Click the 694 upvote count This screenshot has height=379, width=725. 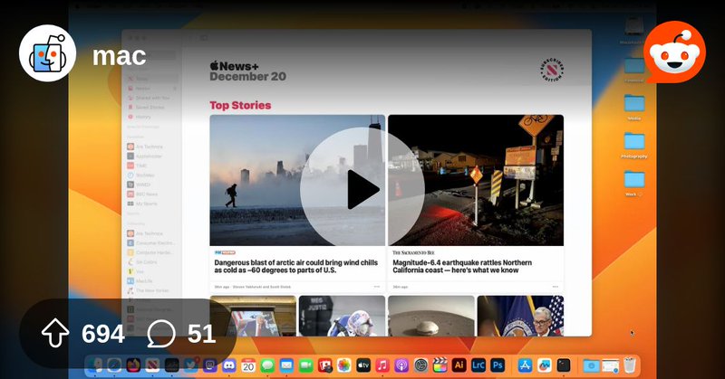103,334
